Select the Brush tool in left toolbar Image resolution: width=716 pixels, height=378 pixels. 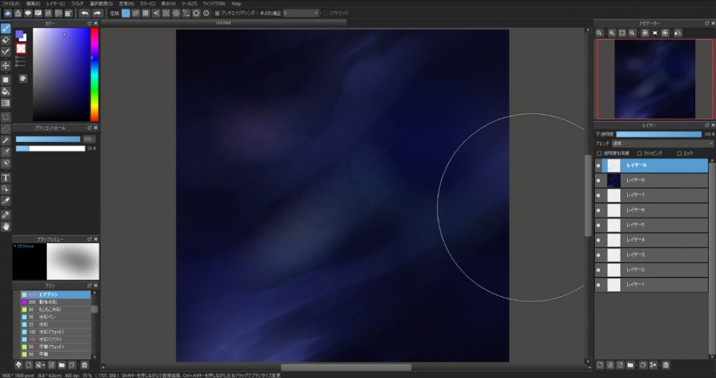(6, 29)
